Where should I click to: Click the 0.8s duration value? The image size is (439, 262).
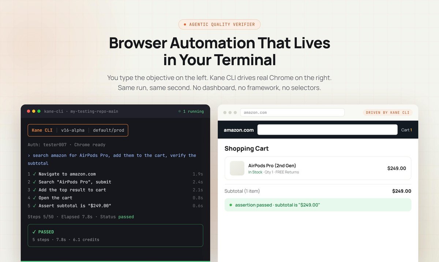coord(198,198)
